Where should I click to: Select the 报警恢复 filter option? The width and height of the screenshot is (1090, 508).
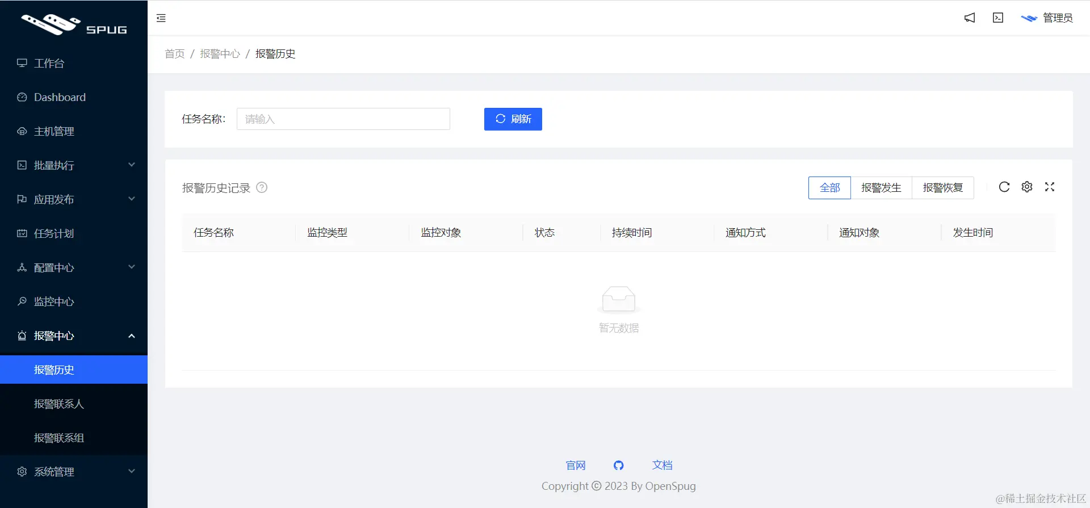tap(943, 188)
